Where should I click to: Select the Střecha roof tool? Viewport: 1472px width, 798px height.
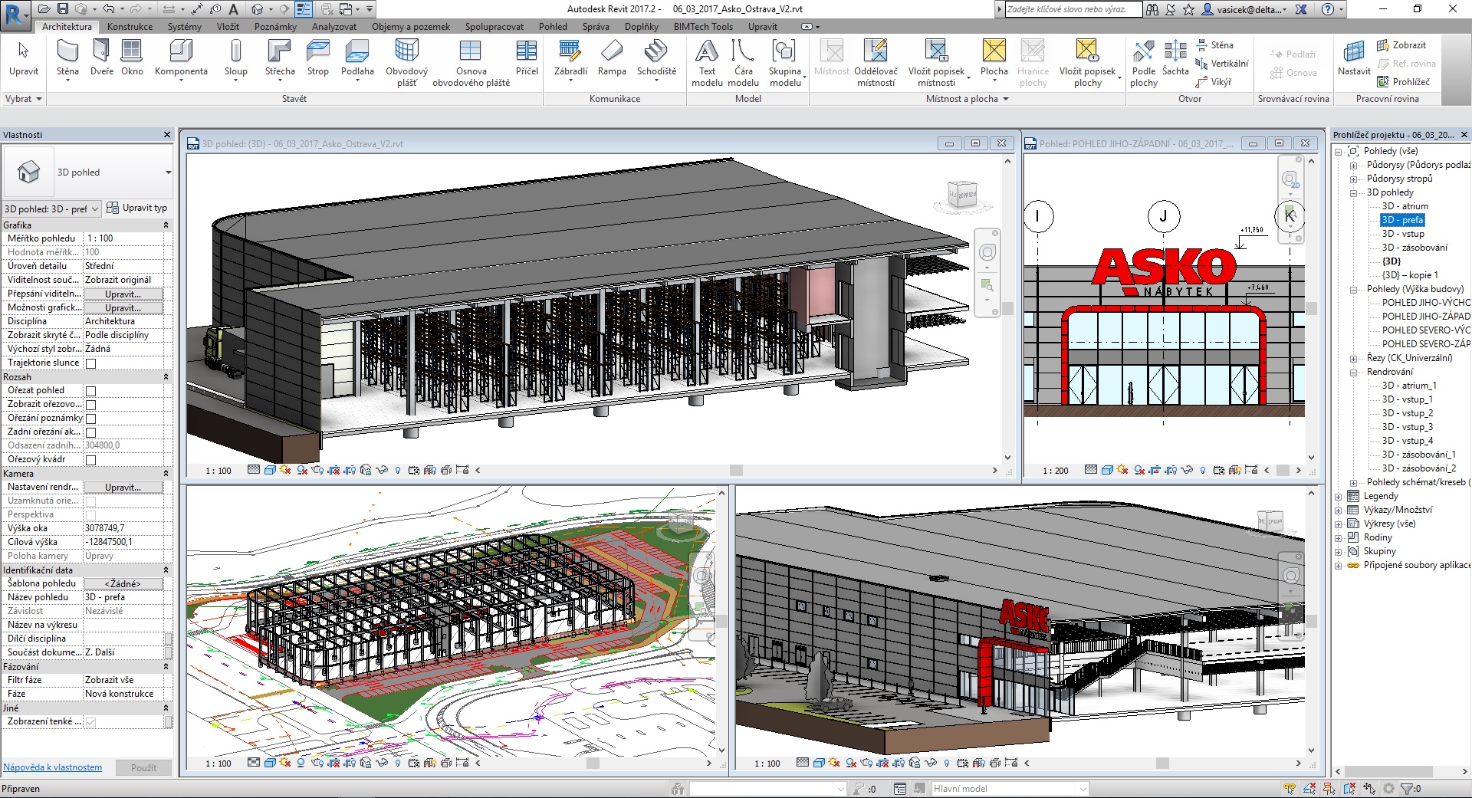coord(280,58)
